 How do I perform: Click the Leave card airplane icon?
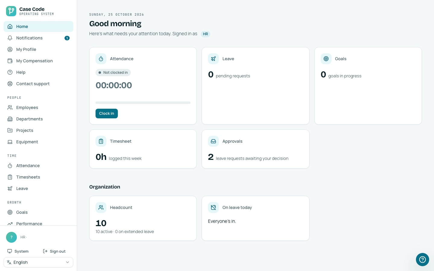(213, 59)
